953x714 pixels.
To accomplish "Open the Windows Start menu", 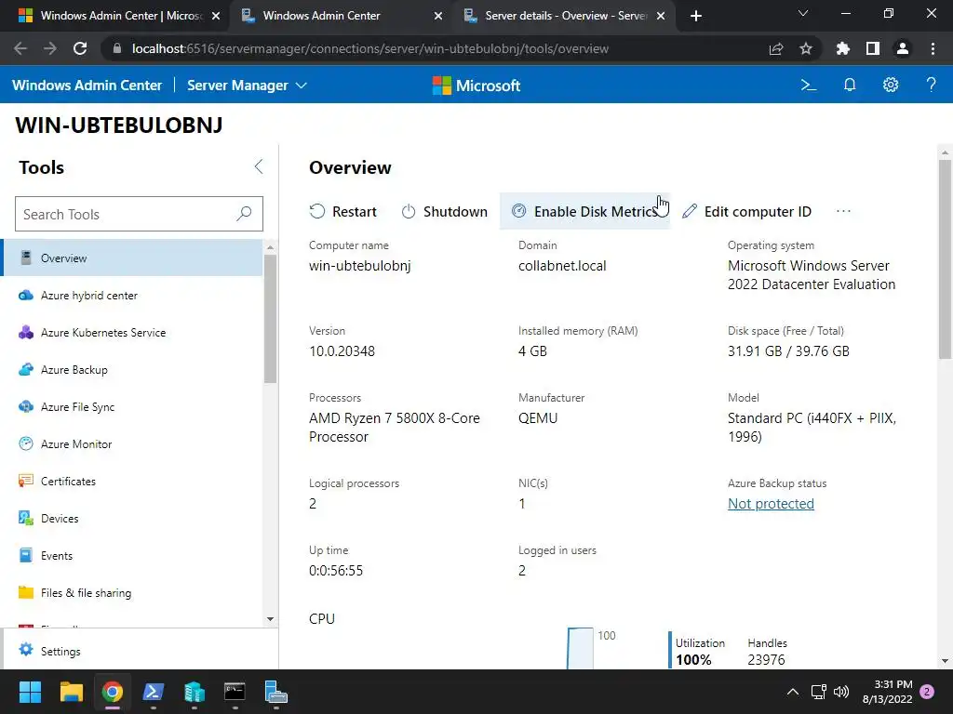I will click(30, 692).
